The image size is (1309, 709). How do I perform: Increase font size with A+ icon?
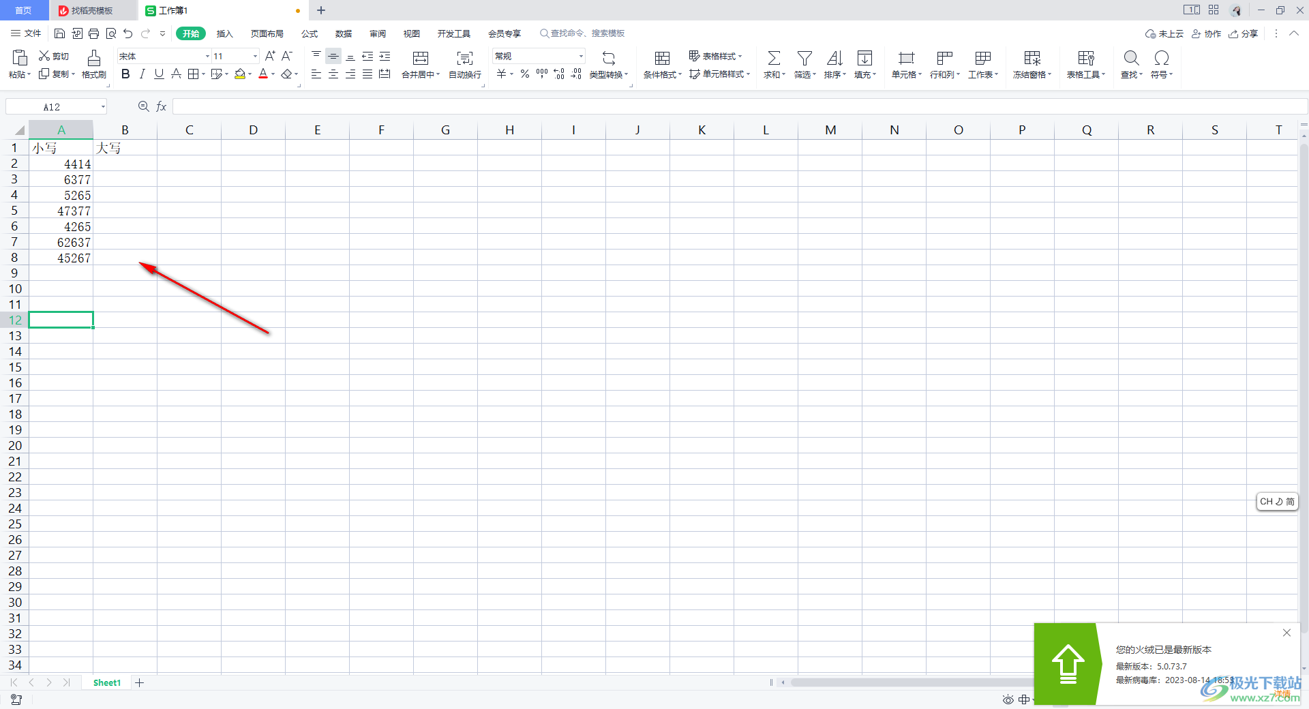[270, 56]
